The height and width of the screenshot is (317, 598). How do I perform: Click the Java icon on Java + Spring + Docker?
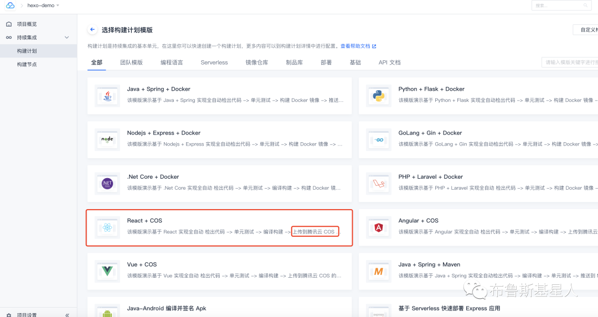[107, 96]
